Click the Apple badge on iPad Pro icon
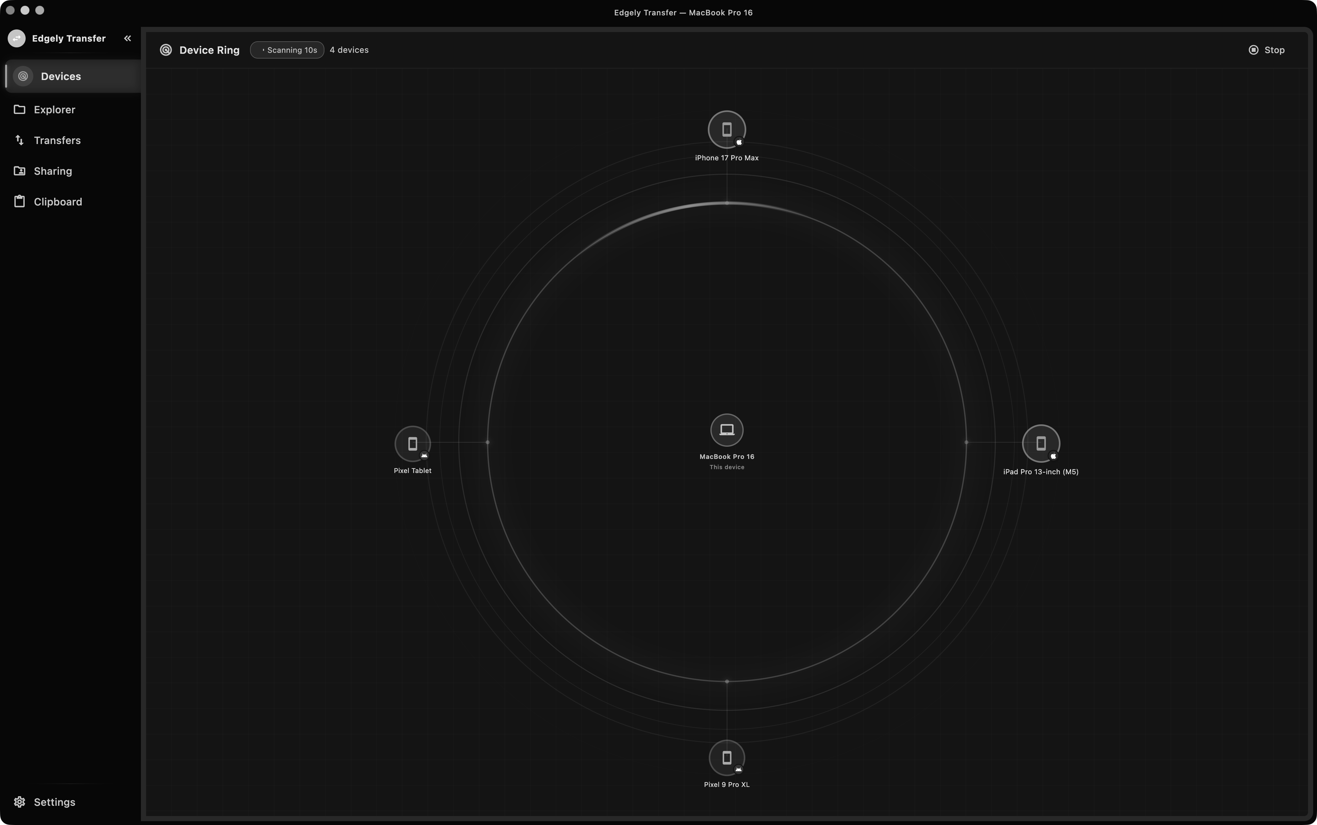1317x825 pixels. [x=1053, y=456]
